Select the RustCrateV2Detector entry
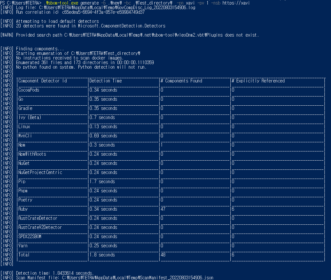The height and width of the screenshot is (280, 331). click(x=39, y=227)
